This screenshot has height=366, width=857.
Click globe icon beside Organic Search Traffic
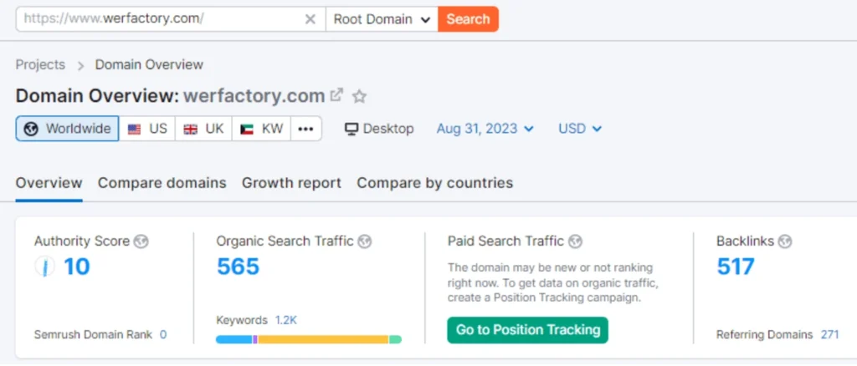365,241
